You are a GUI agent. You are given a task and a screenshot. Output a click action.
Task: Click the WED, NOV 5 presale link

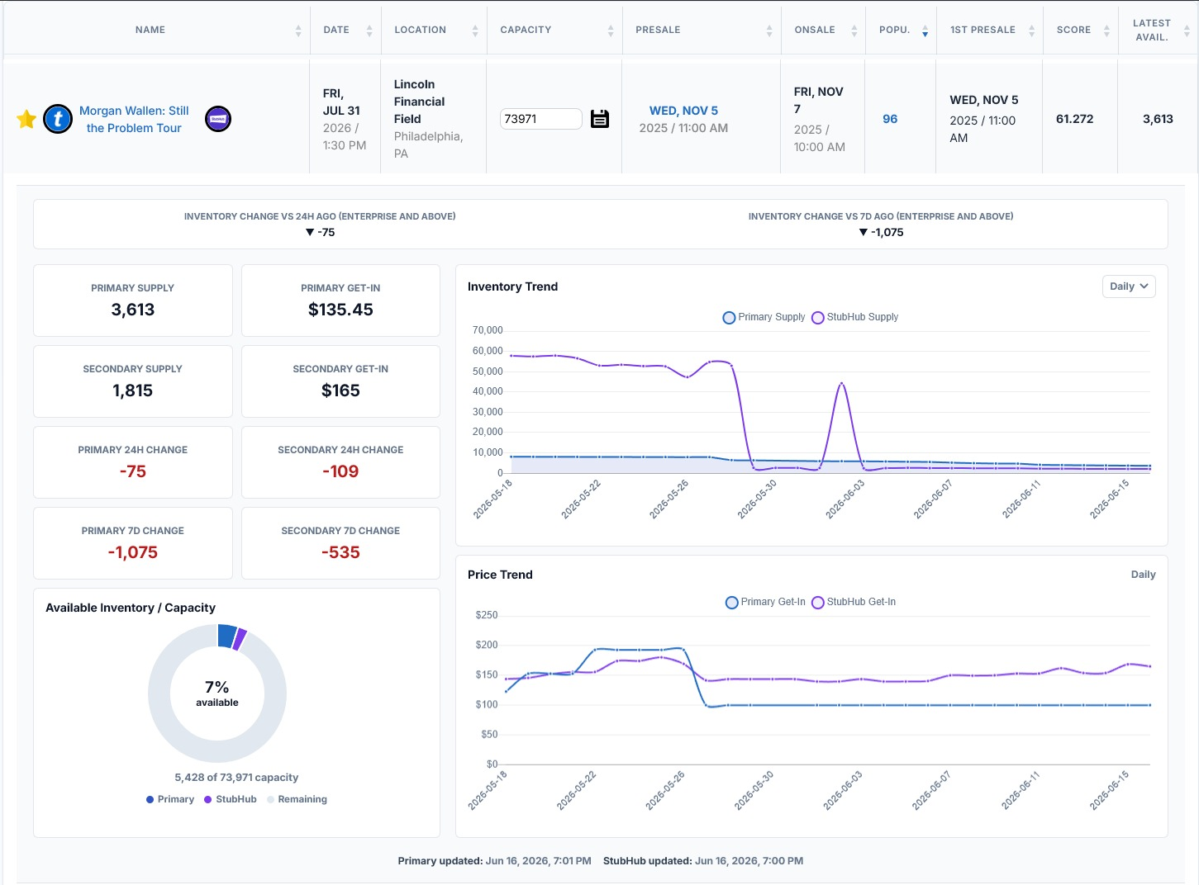pyautogui.click(x=683, y=111)
